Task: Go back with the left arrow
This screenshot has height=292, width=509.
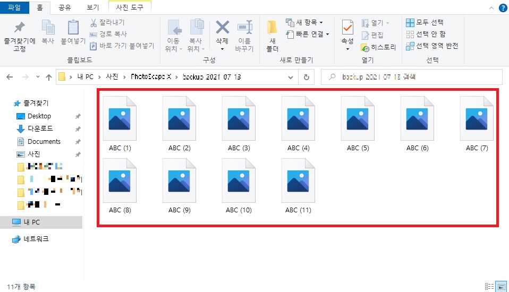Action: coord(10,77)
